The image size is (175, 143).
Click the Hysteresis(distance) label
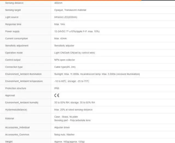[x=16, y=110]
